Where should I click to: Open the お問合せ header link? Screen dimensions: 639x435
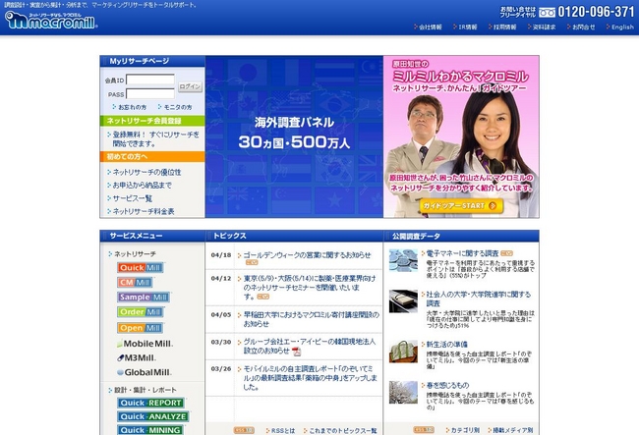584,27
